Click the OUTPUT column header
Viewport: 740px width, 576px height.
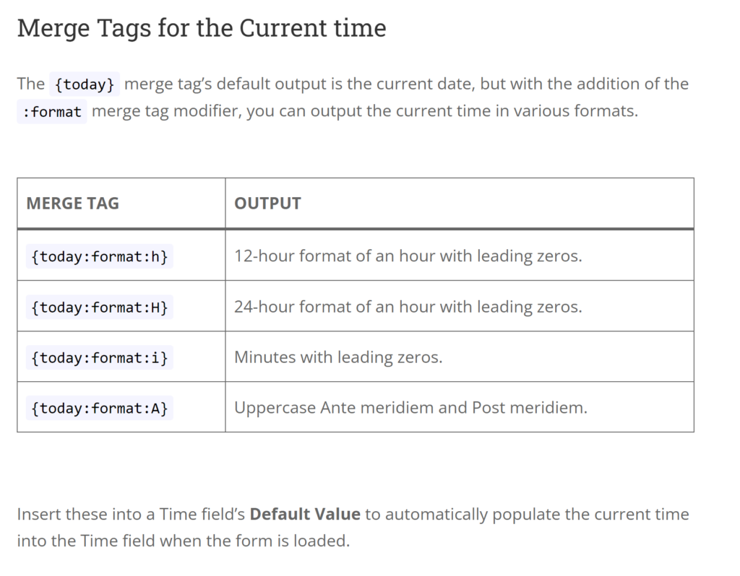[x=267, y=204]
